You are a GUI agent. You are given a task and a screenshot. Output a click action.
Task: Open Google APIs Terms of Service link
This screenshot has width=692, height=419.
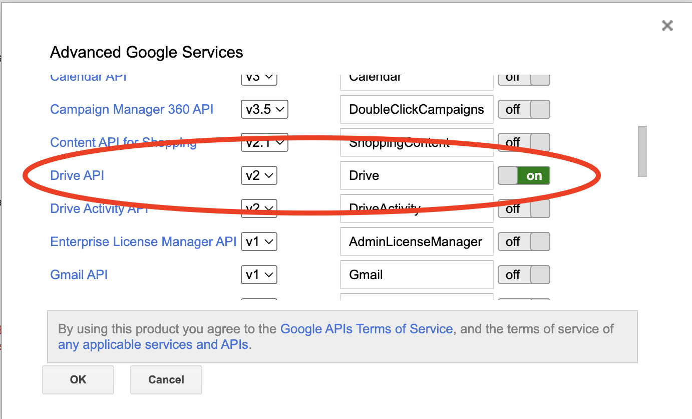367,329
